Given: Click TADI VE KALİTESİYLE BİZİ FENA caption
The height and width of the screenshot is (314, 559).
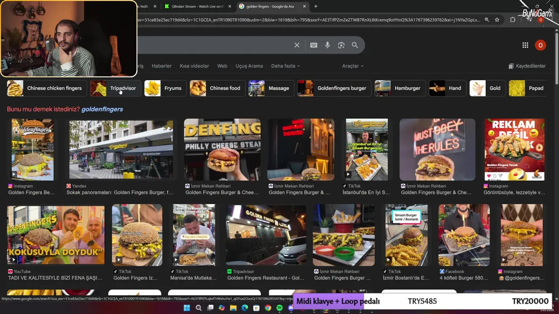Looking at the screenshot, I should 55,278.
